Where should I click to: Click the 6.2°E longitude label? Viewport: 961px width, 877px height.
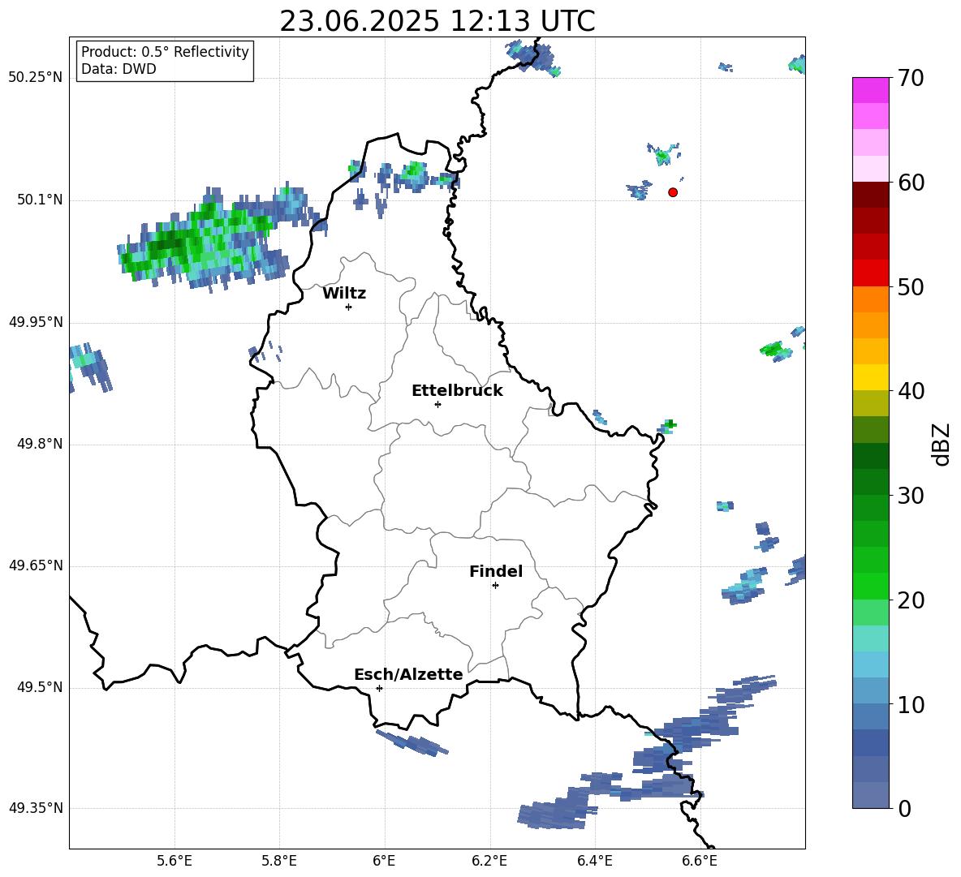pos(489,861)
